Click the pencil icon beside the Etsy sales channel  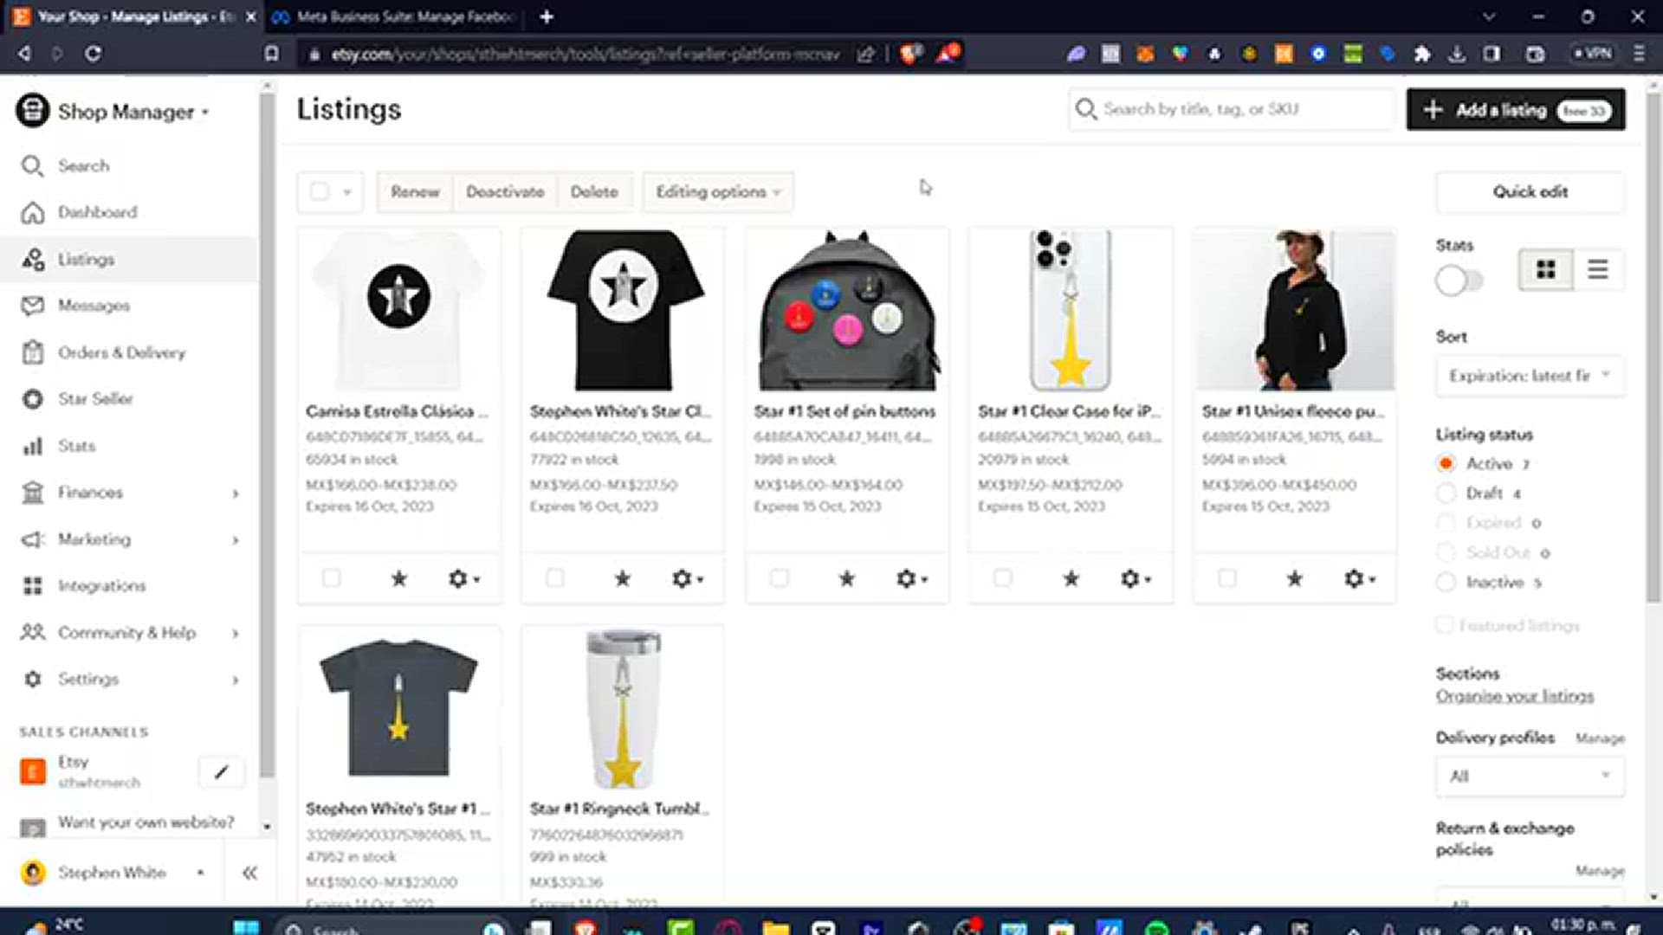222,771
